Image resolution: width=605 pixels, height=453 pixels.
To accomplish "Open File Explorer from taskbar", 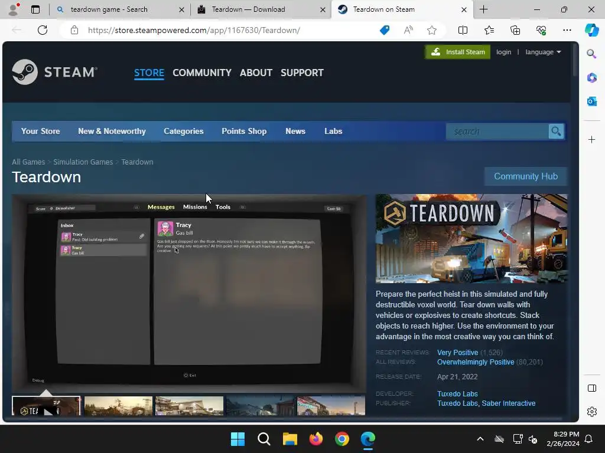I will point(290,439).
